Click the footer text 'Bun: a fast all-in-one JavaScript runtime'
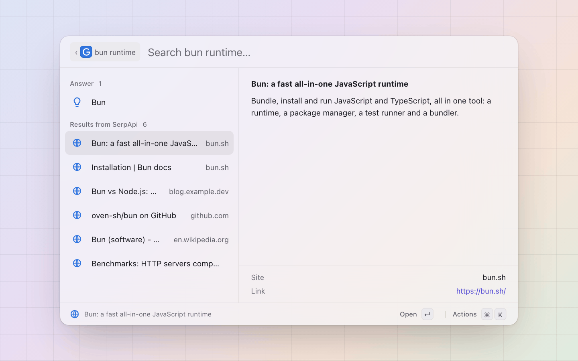 (148, 314)
